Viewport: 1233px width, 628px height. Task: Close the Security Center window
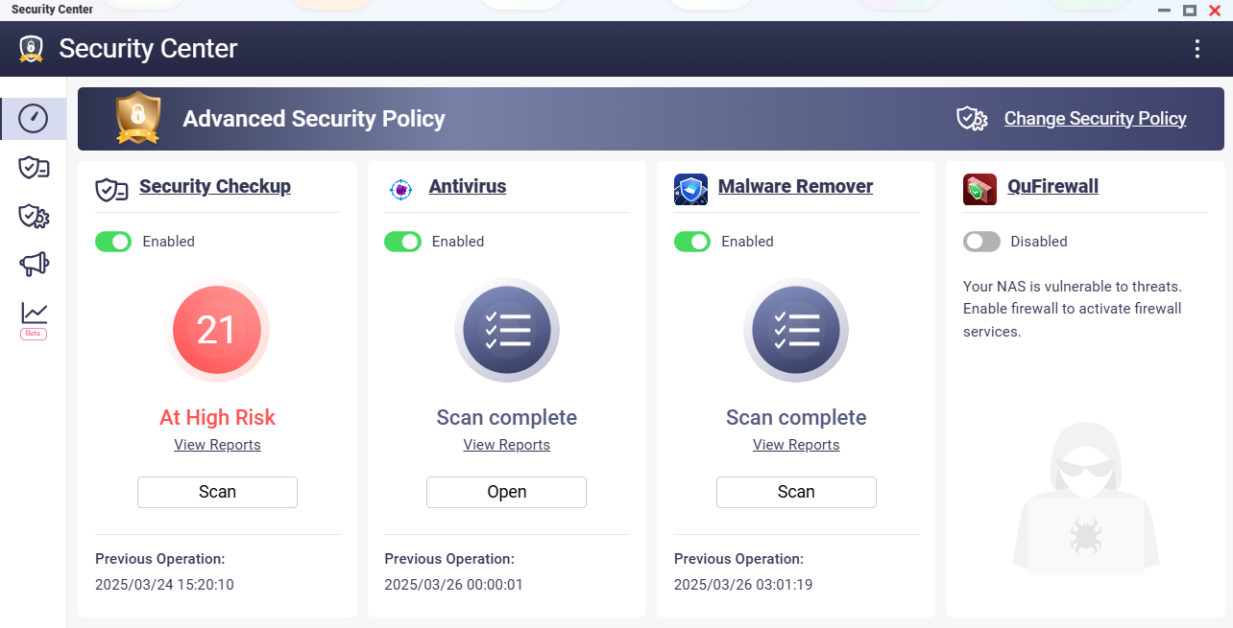click(1215, 10)
